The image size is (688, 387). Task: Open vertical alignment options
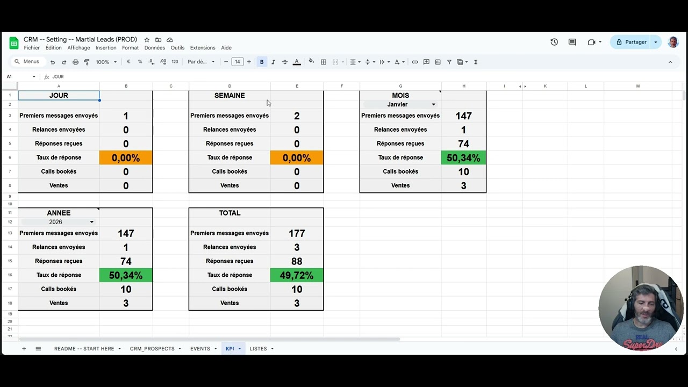coord(370,62)
